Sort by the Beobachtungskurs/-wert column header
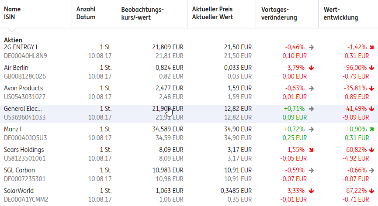 [142, 13]
